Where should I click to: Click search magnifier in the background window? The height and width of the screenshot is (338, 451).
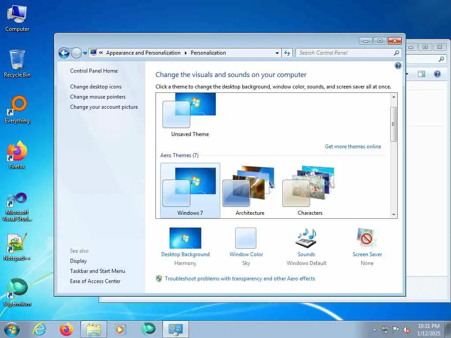pos(441,59)
